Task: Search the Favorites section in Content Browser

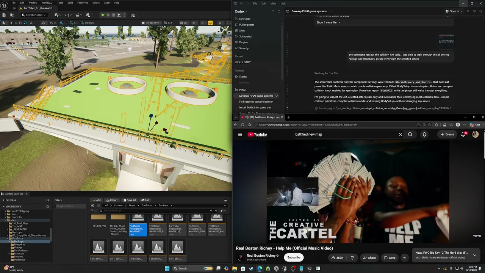Action: point(48,200)
